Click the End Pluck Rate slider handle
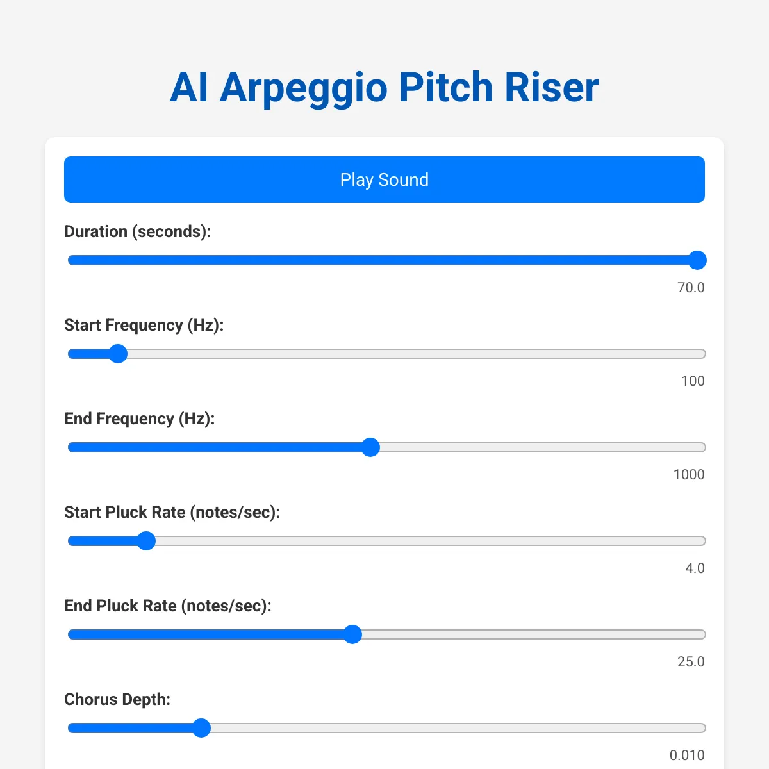The height and width of the screenshot is (769, 769). pyautogui.click(x=352, y=634)
